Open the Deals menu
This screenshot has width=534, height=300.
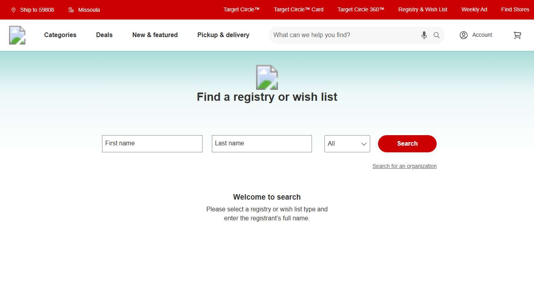[104, 35]
